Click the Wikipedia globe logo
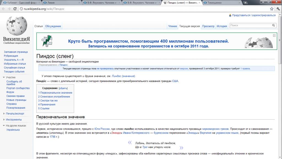The width and height of the screenshot is (282, 159). point(17,26)
